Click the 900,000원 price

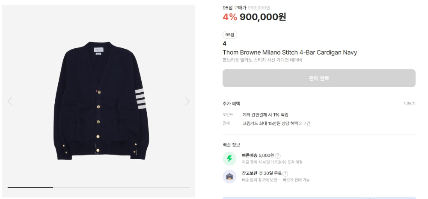coord(263,17)
